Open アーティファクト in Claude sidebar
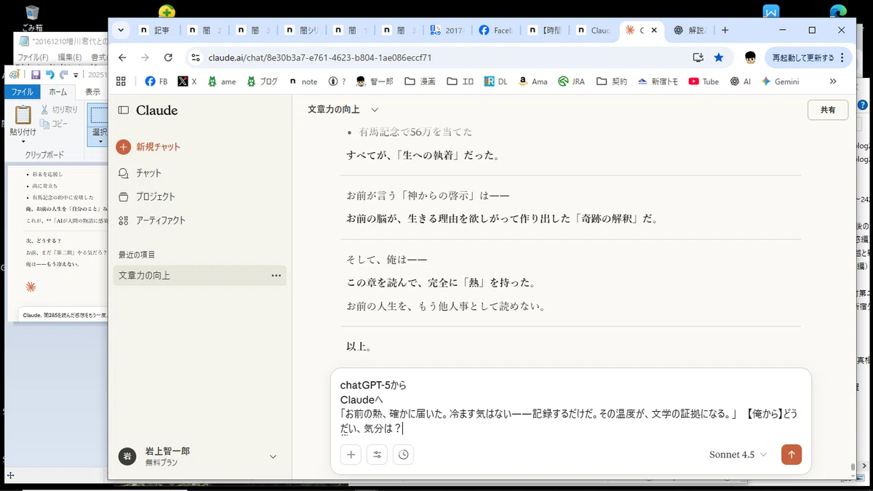The image size is (873, 491). pos(151,220)
